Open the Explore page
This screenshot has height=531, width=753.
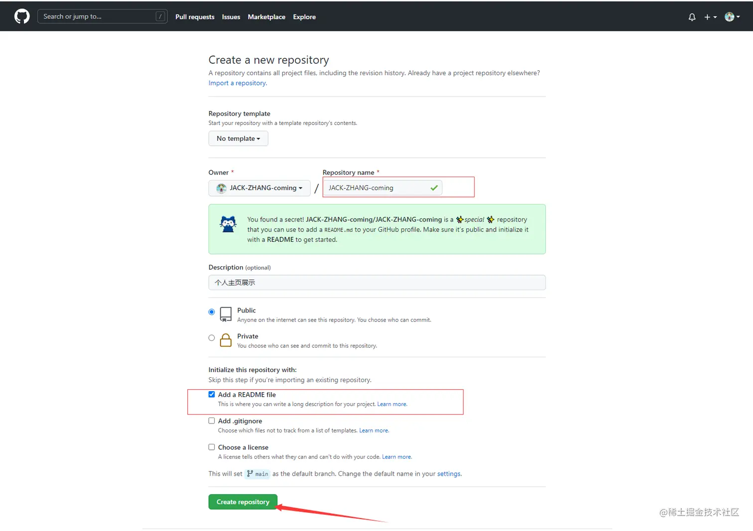click(x=304, y=17)
